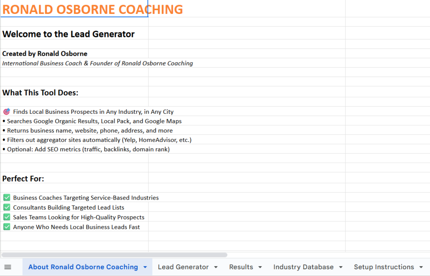
Task: Select the 'Welcome to the Lead Generator' cell
Action: pyautogui.click(x=68, y=34)
